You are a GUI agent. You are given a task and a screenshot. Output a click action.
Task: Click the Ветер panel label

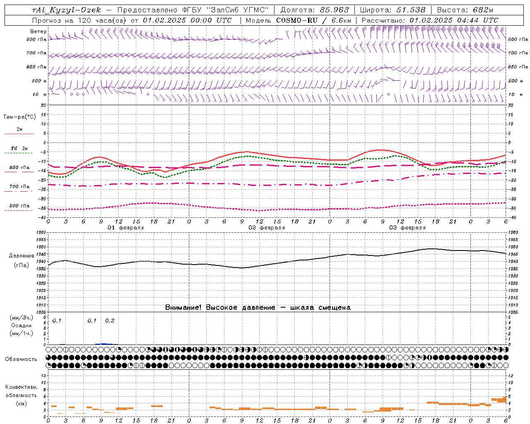[38, 31]
